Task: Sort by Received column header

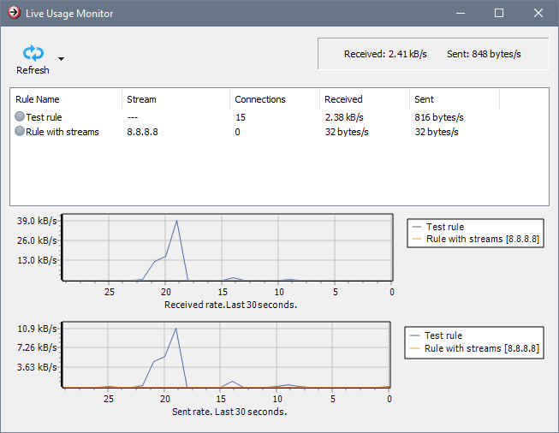Action: (343, 99)
